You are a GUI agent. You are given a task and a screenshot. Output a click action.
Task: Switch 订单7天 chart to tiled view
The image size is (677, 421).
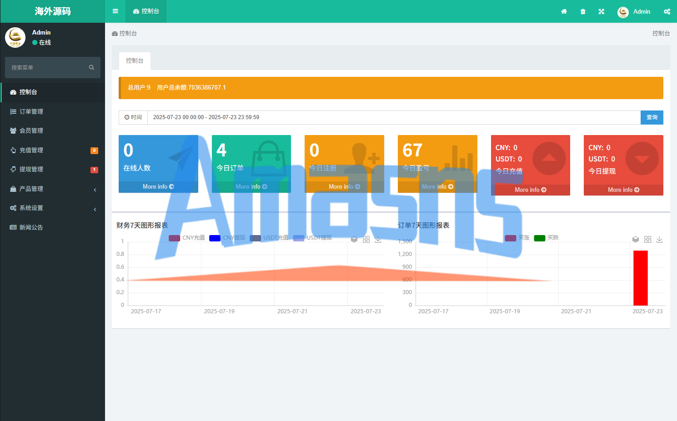coord(647,239)
